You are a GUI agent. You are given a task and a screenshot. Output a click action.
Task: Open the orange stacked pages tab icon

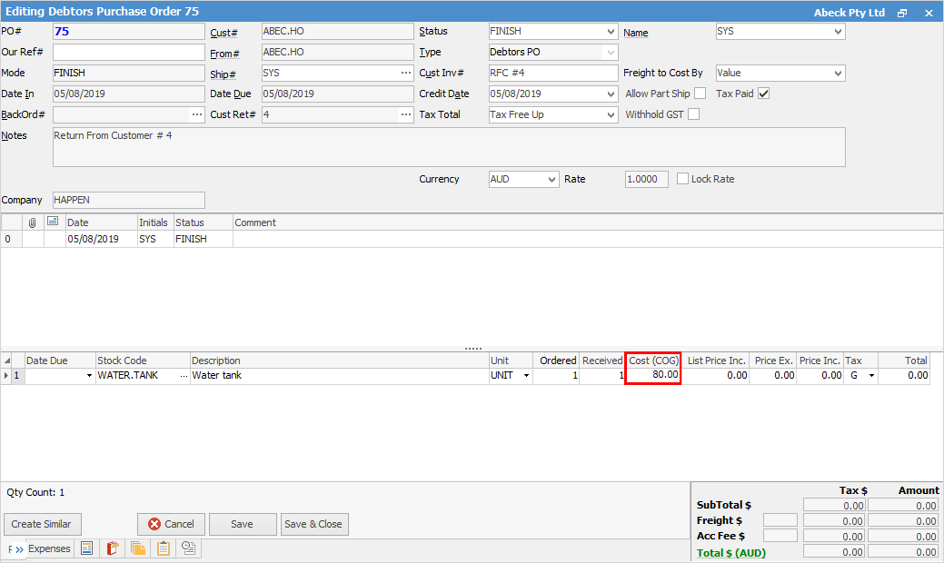[x=138, y=548]
